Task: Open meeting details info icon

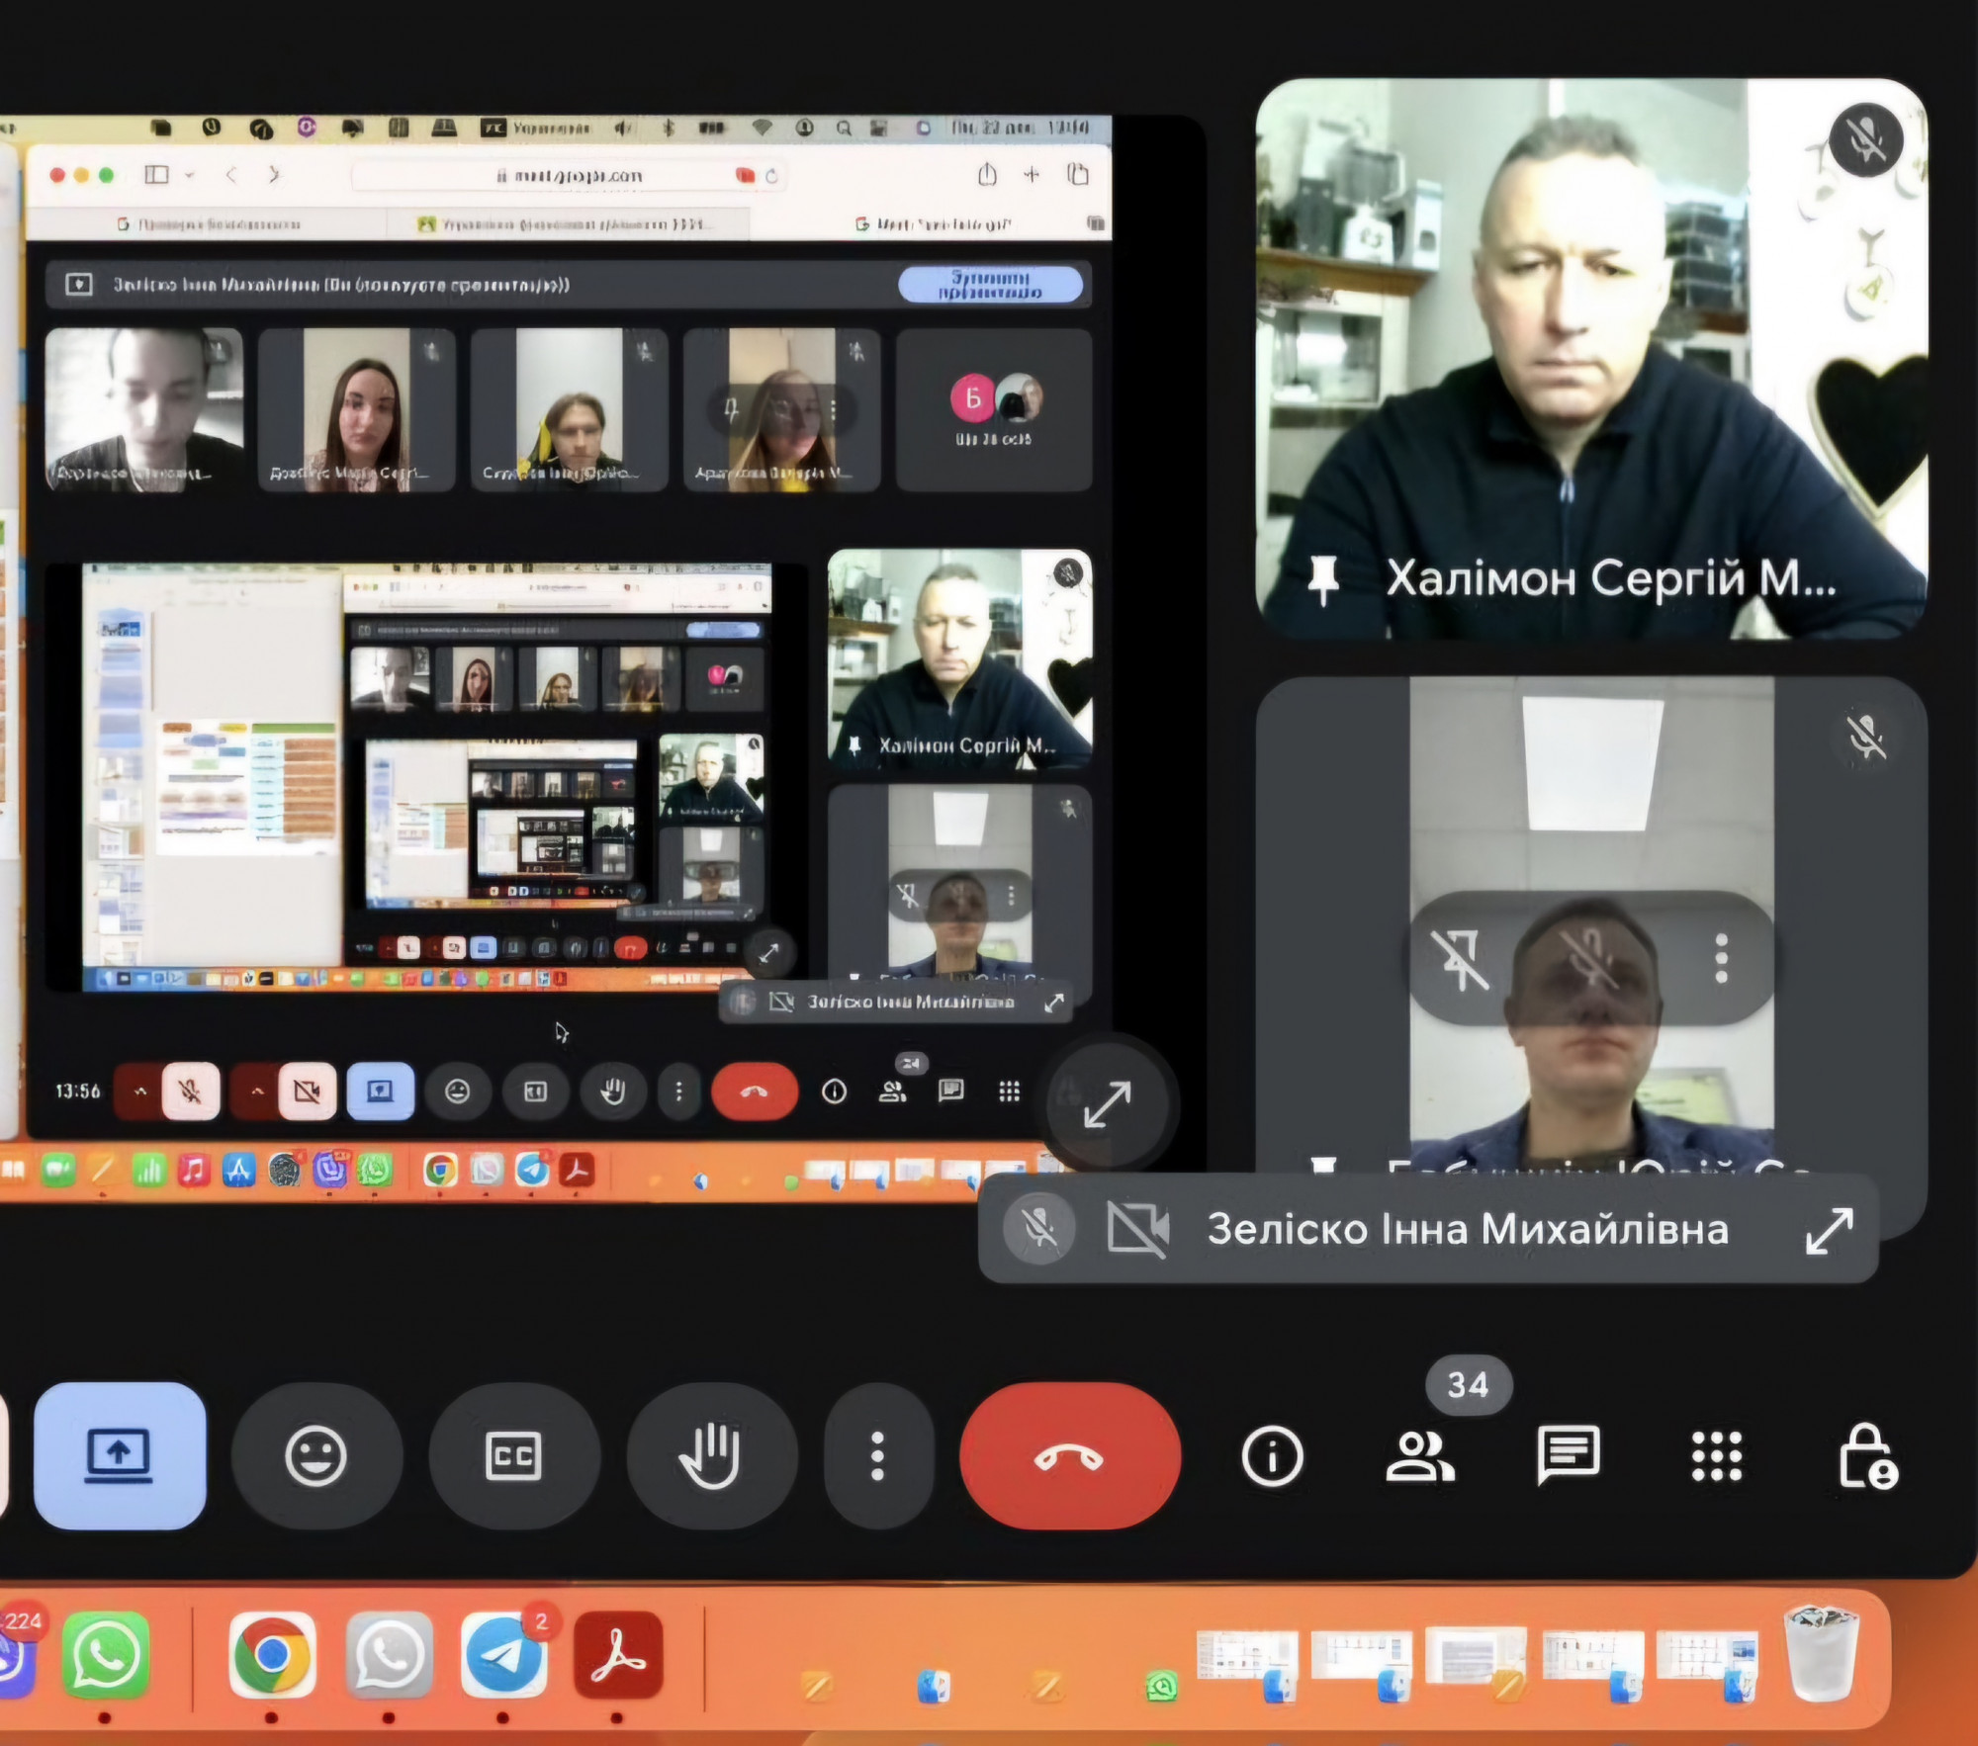Action: pos(1272,1455)
